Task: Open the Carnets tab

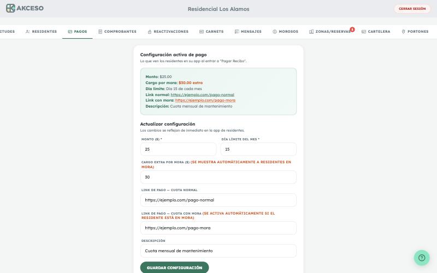Action: (x=211, y=32)
